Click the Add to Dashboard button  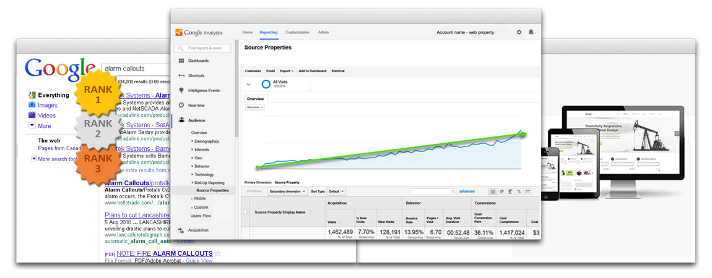pyautogui.click(x=313, y=71)
